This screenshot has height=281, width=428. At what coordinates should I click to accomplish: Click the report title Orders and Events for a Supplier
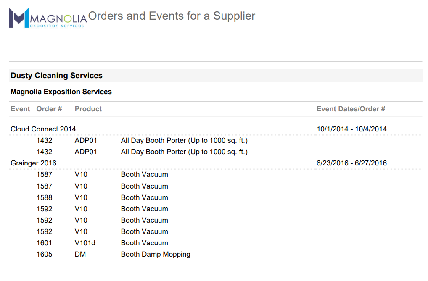[x=172, y=16]
